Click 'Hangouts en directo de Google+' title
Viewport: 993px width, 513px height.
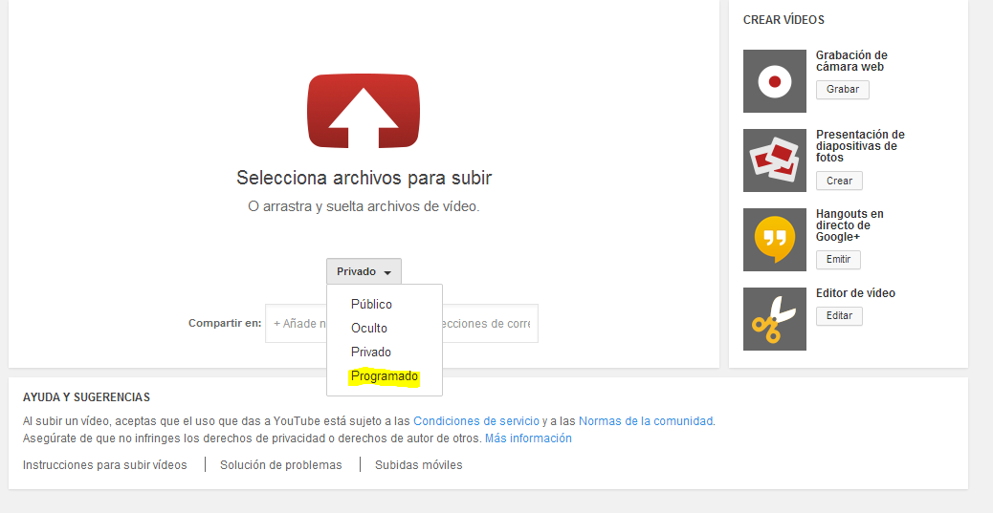(x=850, y=225)
